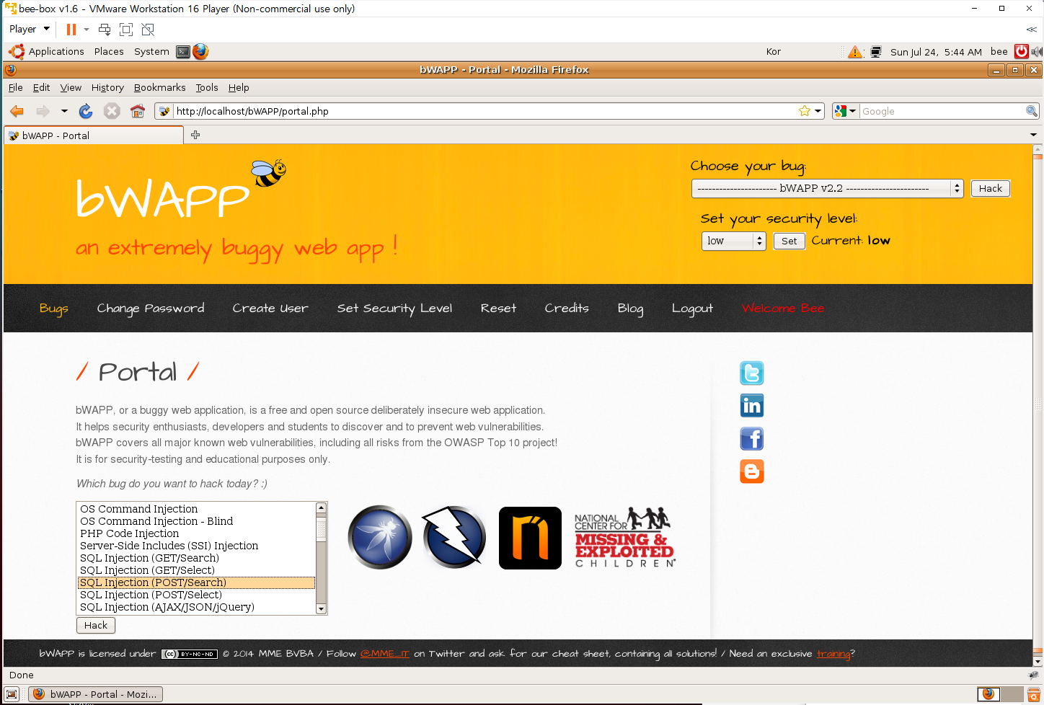Go to the Firefox home page icon
1044x705 pixels.
138,111
